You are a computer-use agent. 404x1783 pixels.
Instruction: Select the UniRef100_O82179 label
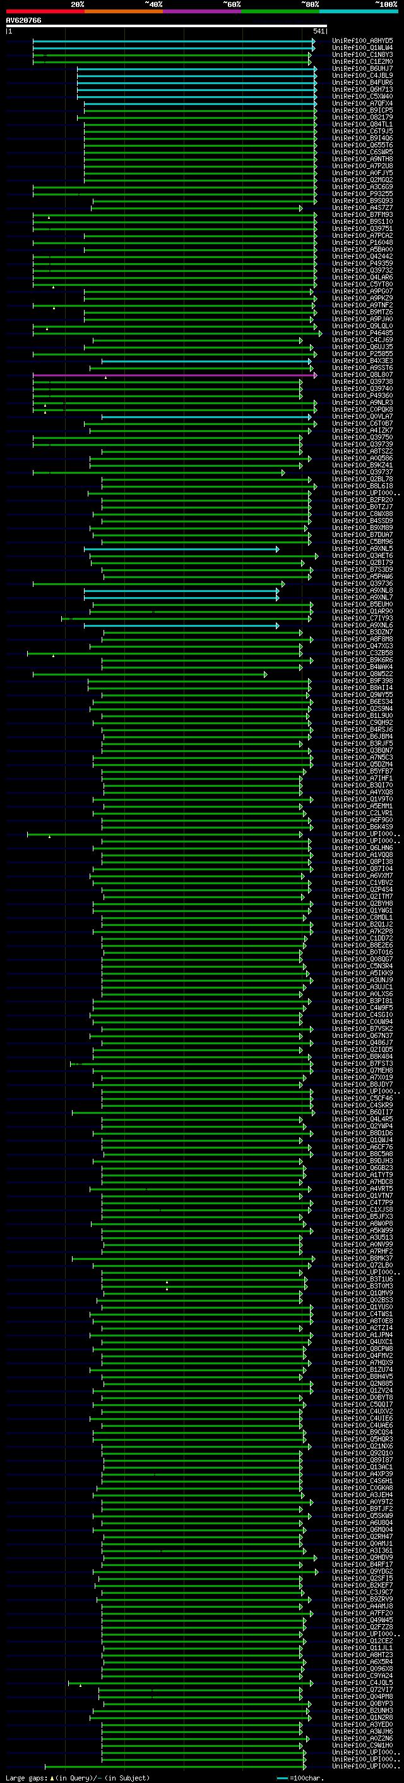tap(362, 118)
